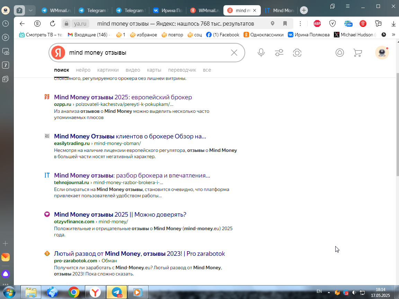Open a new tab with plus button
This screenshot has height=299, width=399.
click(x=304, y=10)
